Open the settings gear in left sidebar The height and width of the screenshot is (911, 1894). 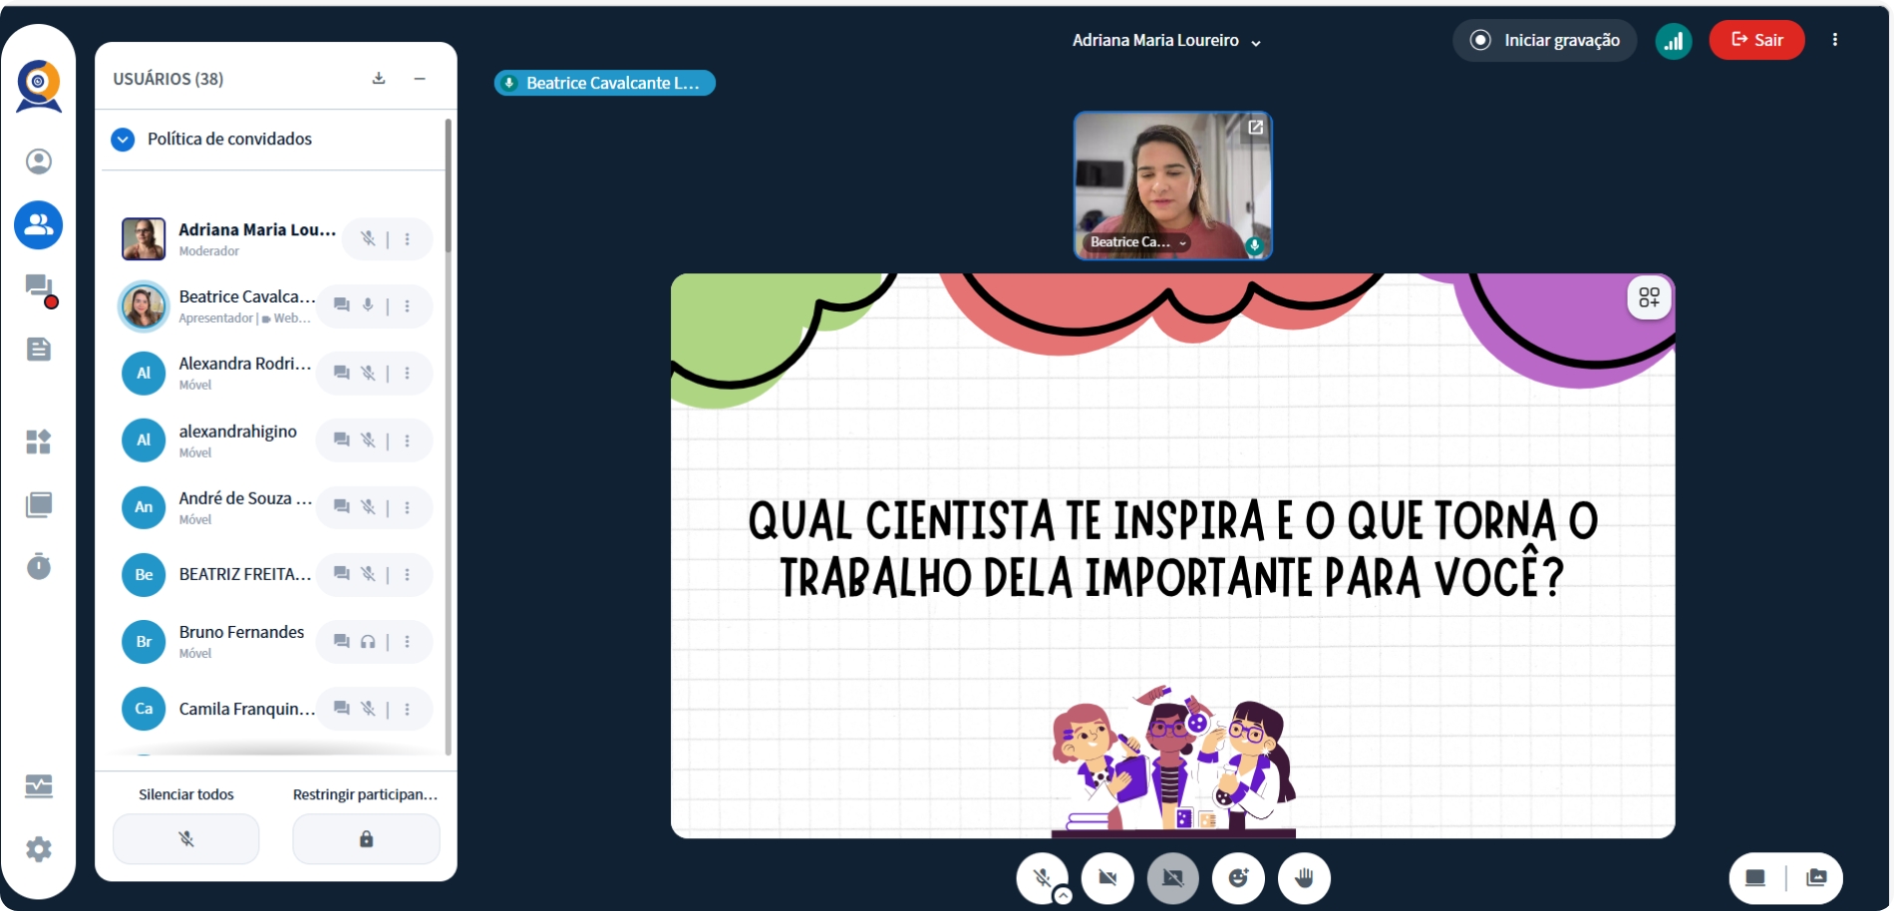coord(39,849)
